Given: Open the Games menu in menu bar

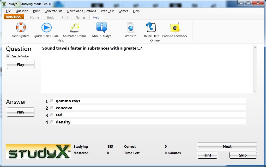Looking at the screenshot, I should tap(123, 11).
